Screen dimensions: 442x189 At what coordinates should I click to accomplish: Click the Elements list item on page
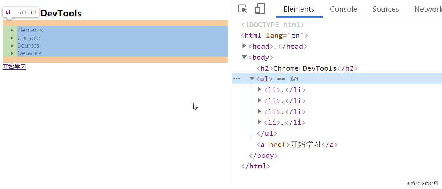[30, 30]
